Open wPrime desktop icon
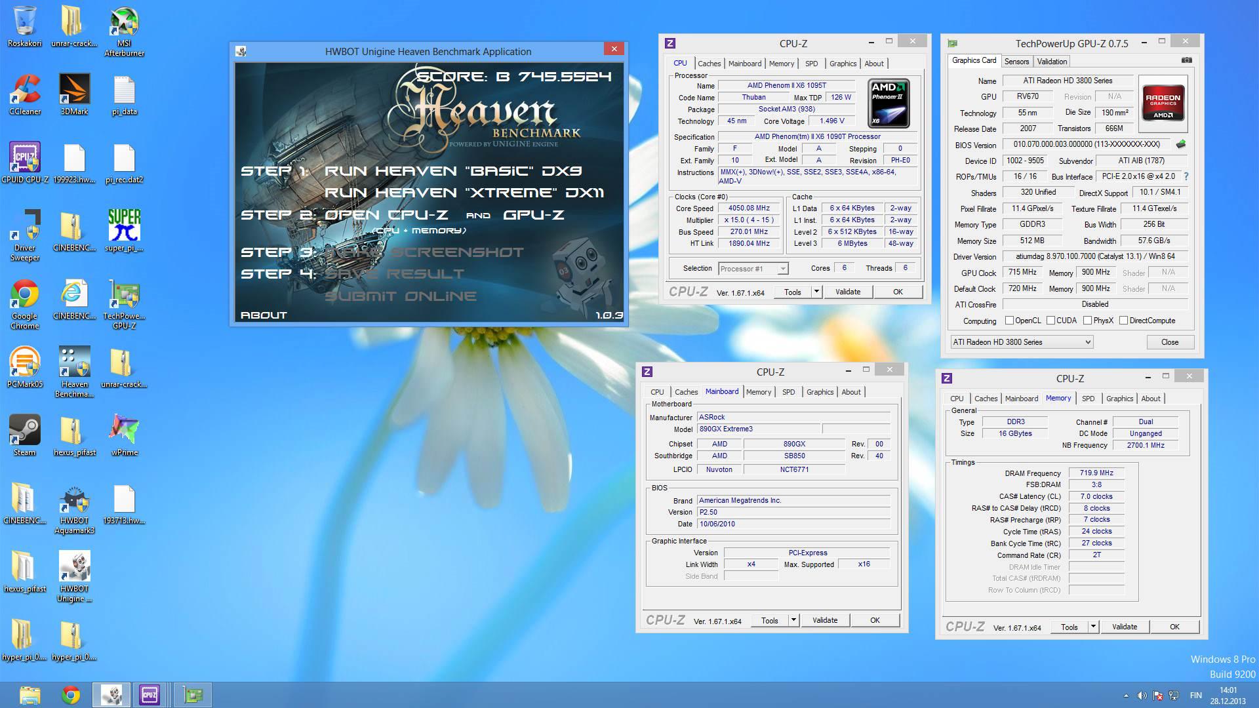Viewport: 1259px width, 708px height. (124, 435)
